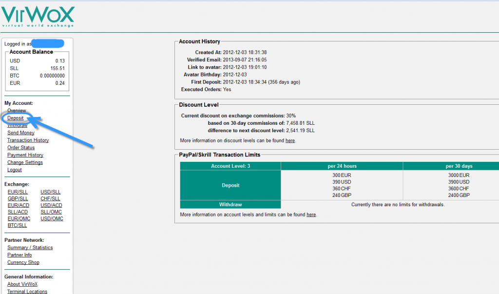This screenshot has height=294, width=499.
Task: Open Change Settings
Action: (25, 162)
